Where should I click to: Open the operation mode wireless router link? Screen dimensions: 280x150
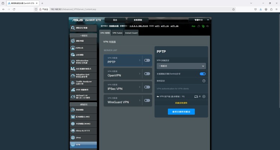[114, 26]
